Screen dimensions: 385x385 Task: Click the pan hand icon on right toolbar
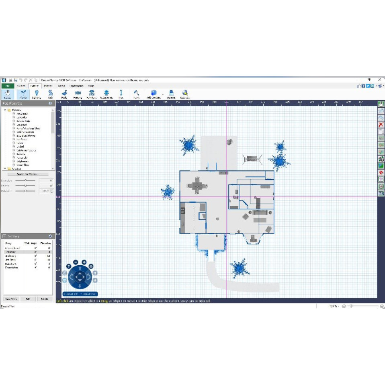point(381,104)
